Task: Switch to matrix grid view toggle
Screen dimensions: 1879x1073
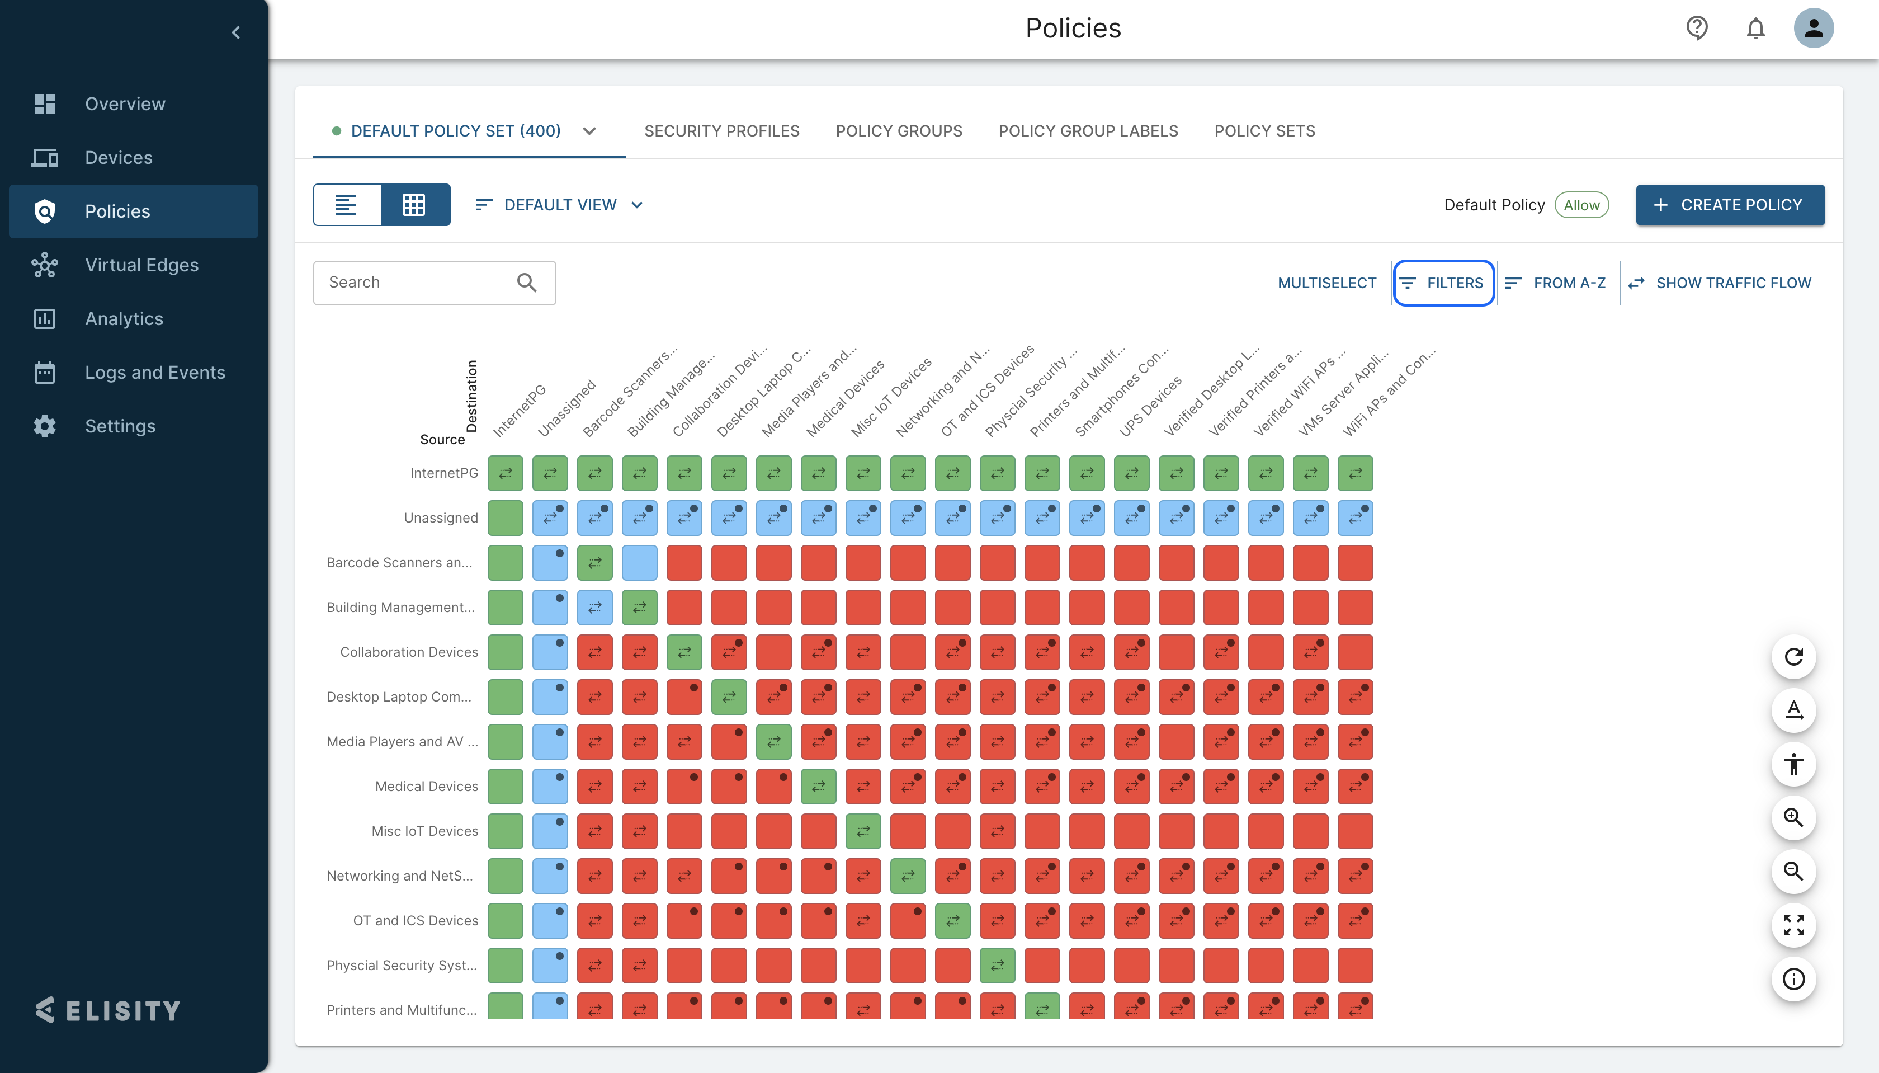Action: click(x=415, y=205)
